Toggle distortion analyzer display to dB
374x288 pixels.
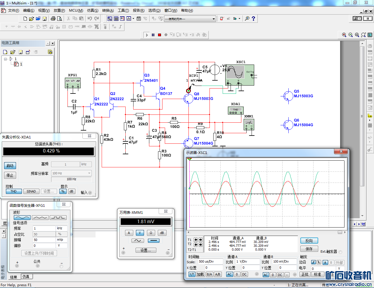point(71,191)
